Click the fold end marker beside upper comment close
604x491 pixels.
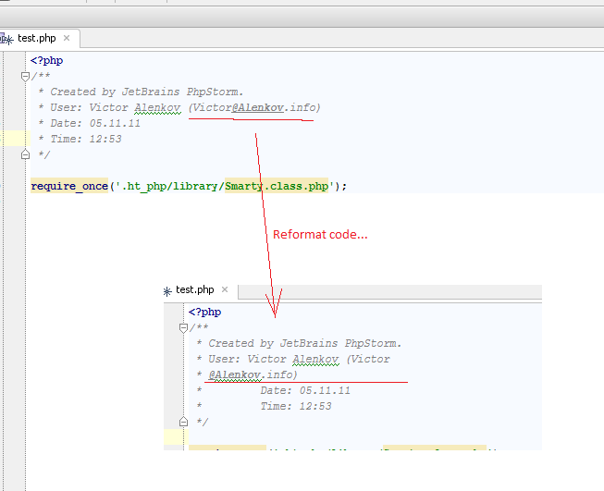[x=25, y=154]
